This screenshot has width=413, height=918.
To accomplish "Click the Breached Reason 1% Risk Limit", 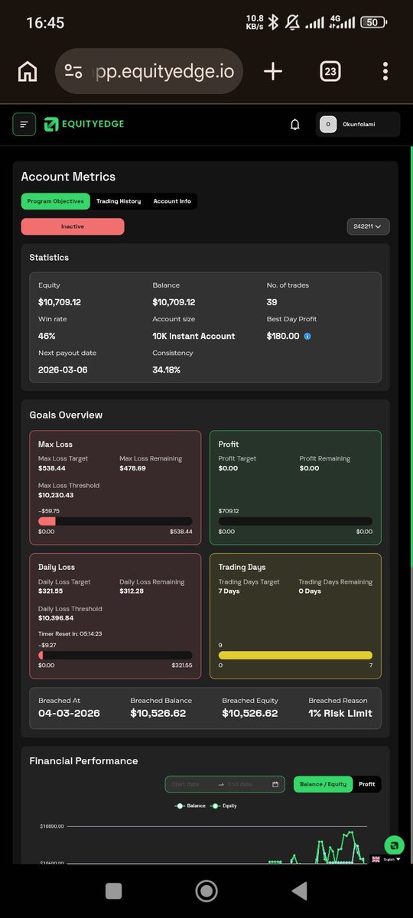I will (340, 713).
